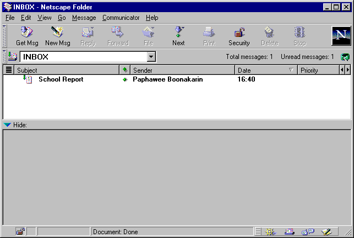Click the window resize grip corner
The width and height of the screenshot is (354, 238).
(x=348, y=232)
